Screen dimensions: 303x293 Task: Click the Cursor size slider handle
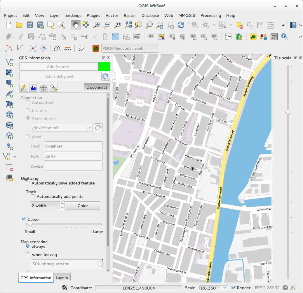(x=30, y=224)
